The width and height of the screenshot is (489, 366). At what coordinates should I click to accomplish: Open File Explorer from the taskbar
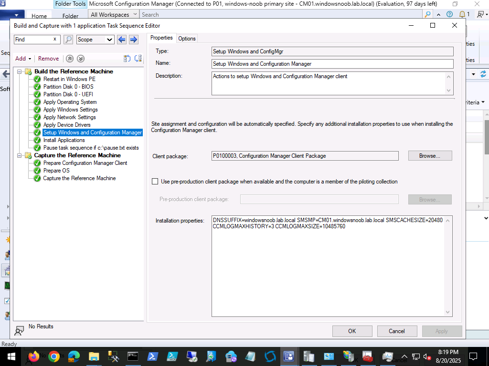(94, 356)
